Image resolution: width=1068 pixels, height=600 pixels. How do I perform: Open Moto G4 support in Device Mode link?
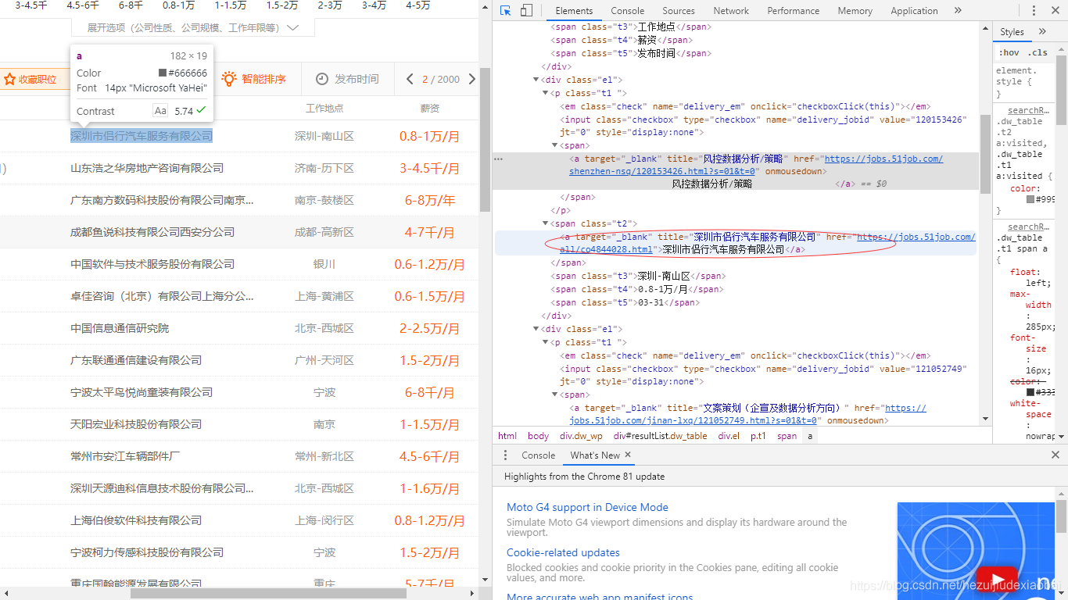[587, 507]
